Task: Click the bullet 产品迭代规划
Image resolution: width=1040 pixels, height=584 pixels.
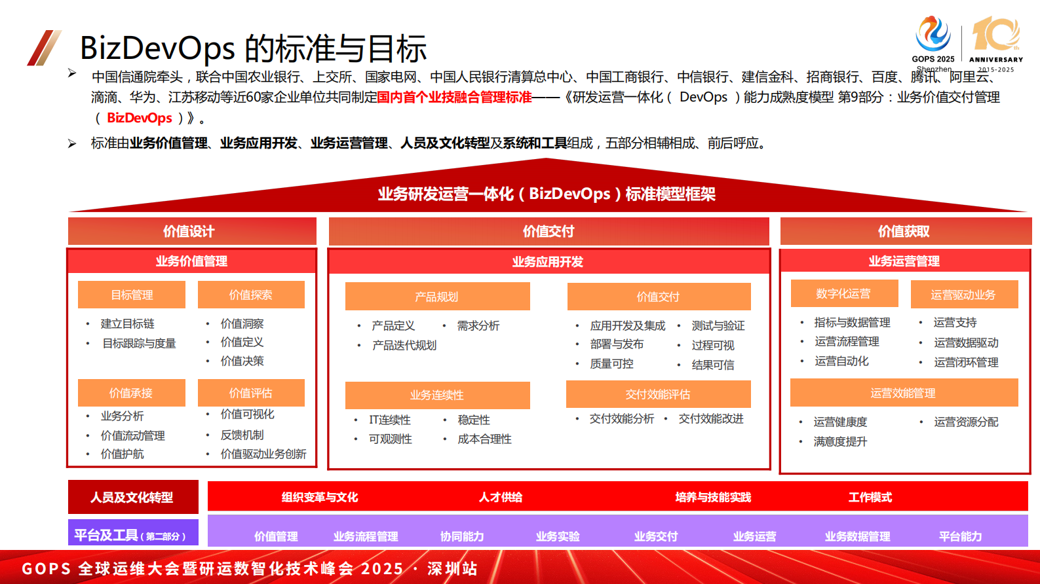Action: (404, 345)
